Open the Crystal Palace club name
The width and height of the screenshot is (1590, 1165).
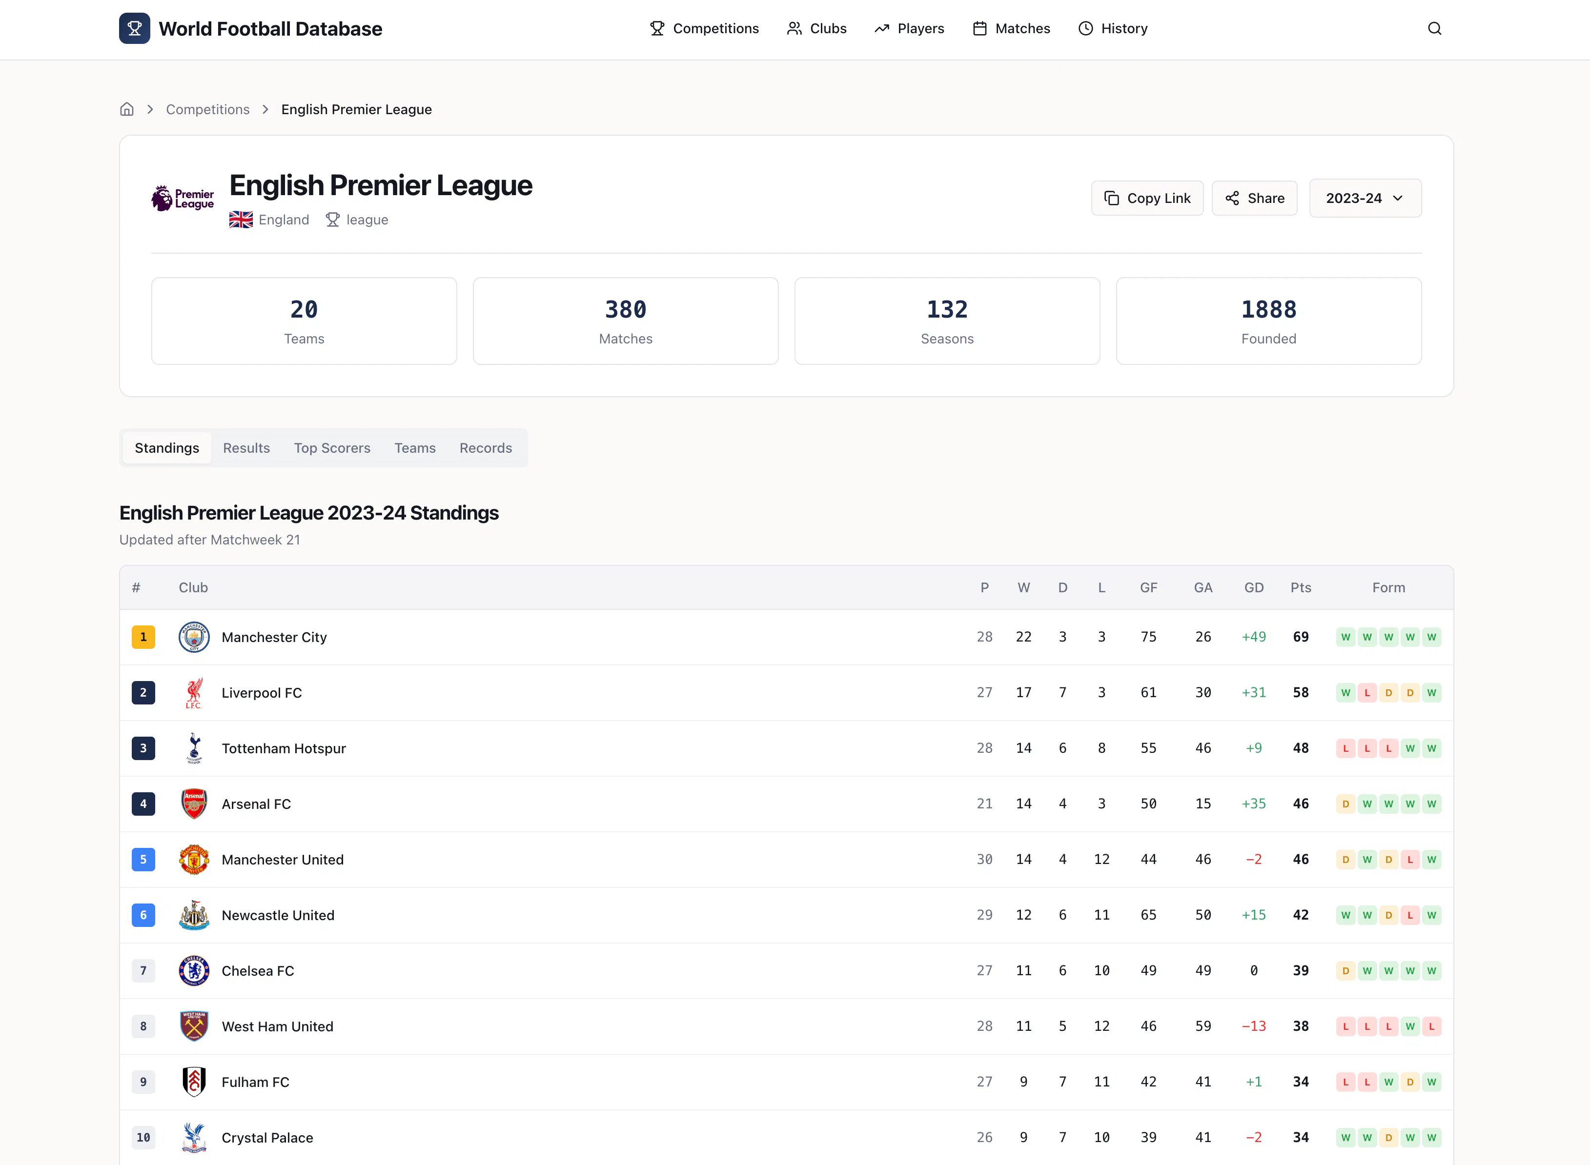267,1138
